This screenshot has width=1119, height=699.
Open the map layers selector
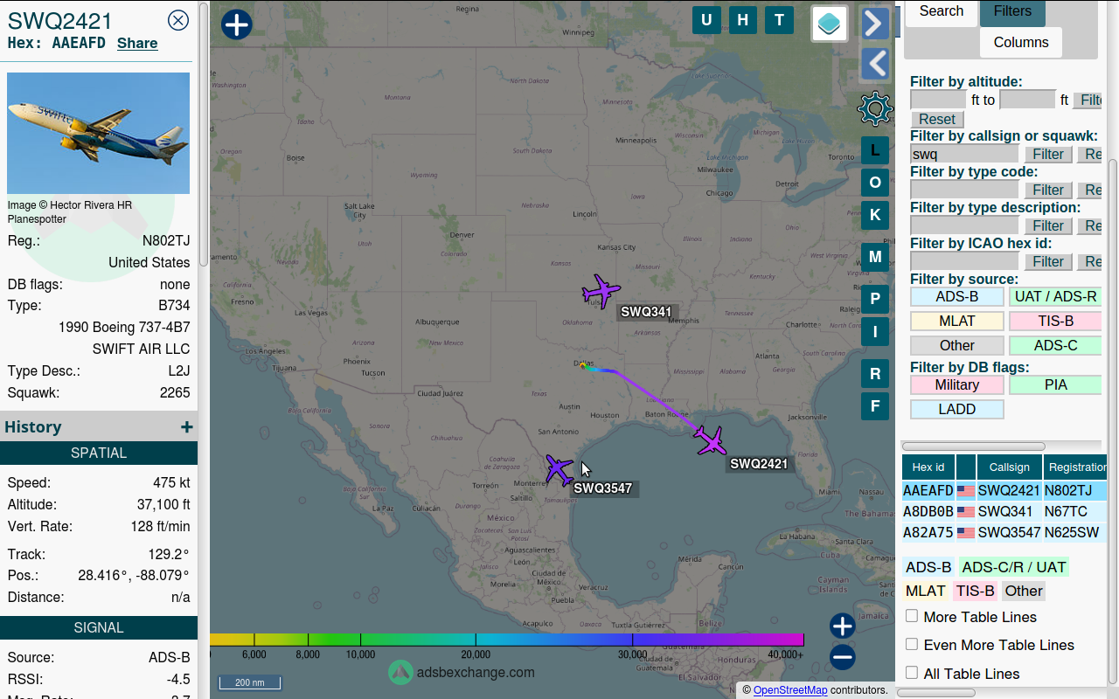[830, 24]
